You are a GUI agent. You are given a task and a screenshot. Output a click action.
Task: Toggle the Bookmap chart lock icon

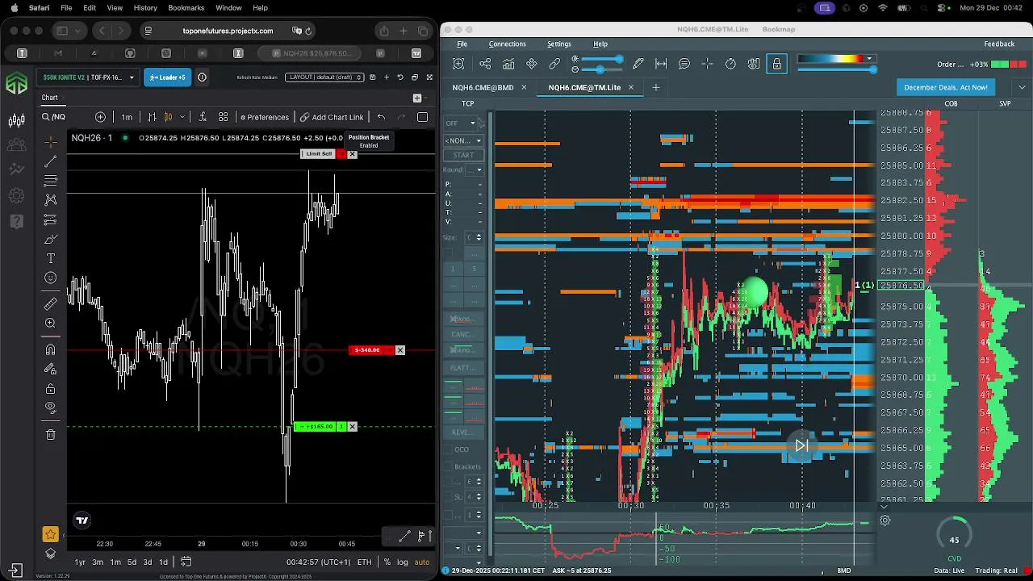coord(776,64)
